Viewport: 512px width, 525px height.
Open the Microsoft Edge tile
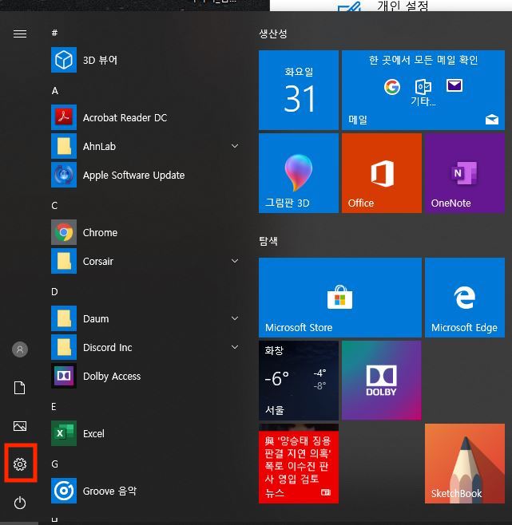click(465, 298)
